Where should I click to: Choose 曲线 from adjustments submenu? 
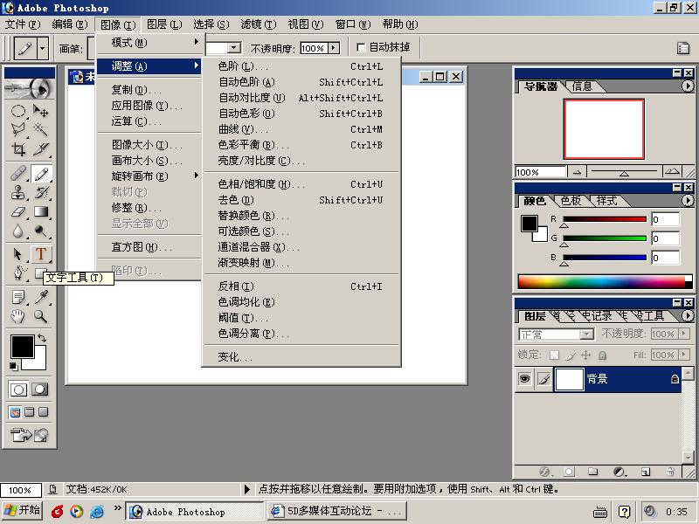point(301,129)
